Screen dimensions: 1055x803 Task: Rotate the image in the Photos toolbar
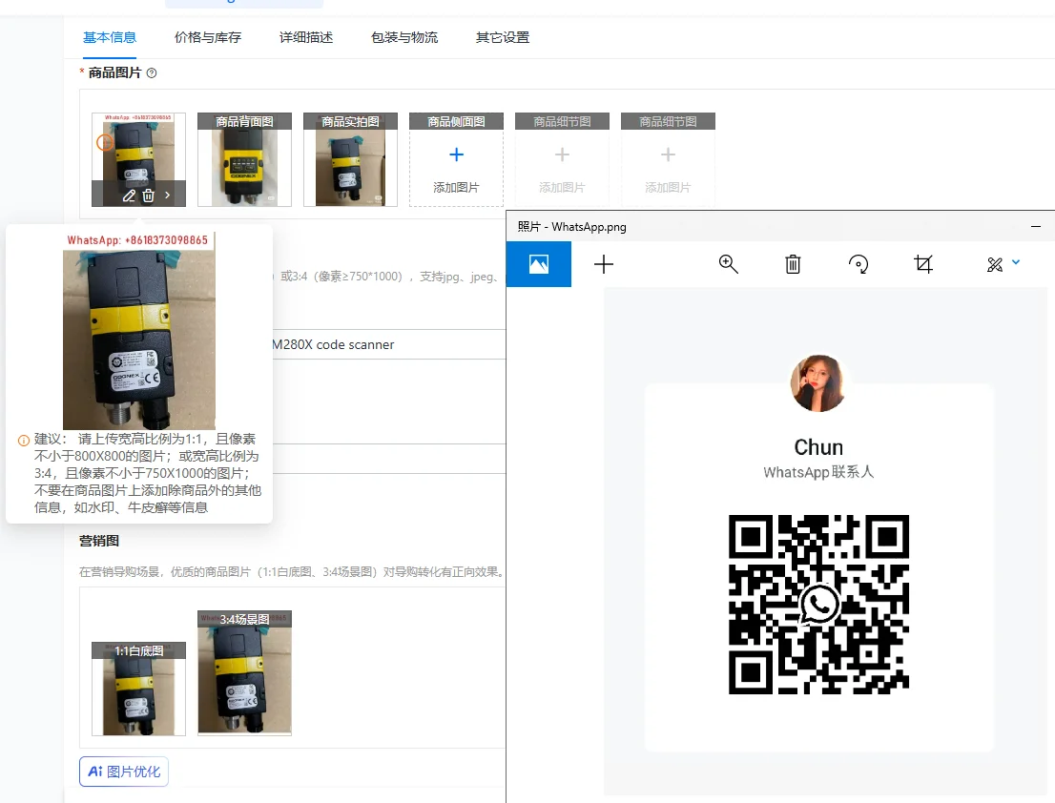point(858,264)
